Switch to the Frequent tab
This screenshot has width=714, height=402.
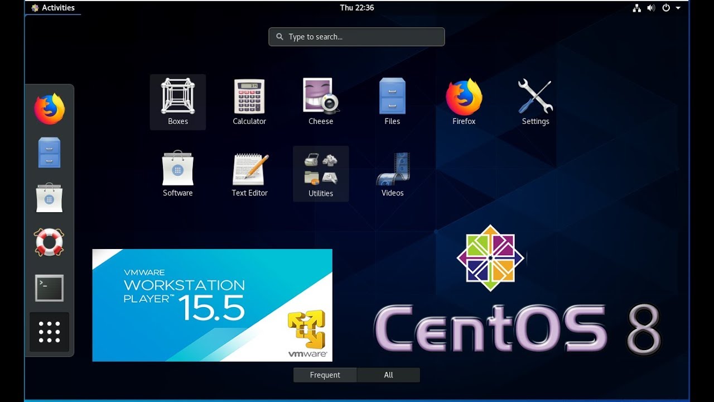click(325, 375)
